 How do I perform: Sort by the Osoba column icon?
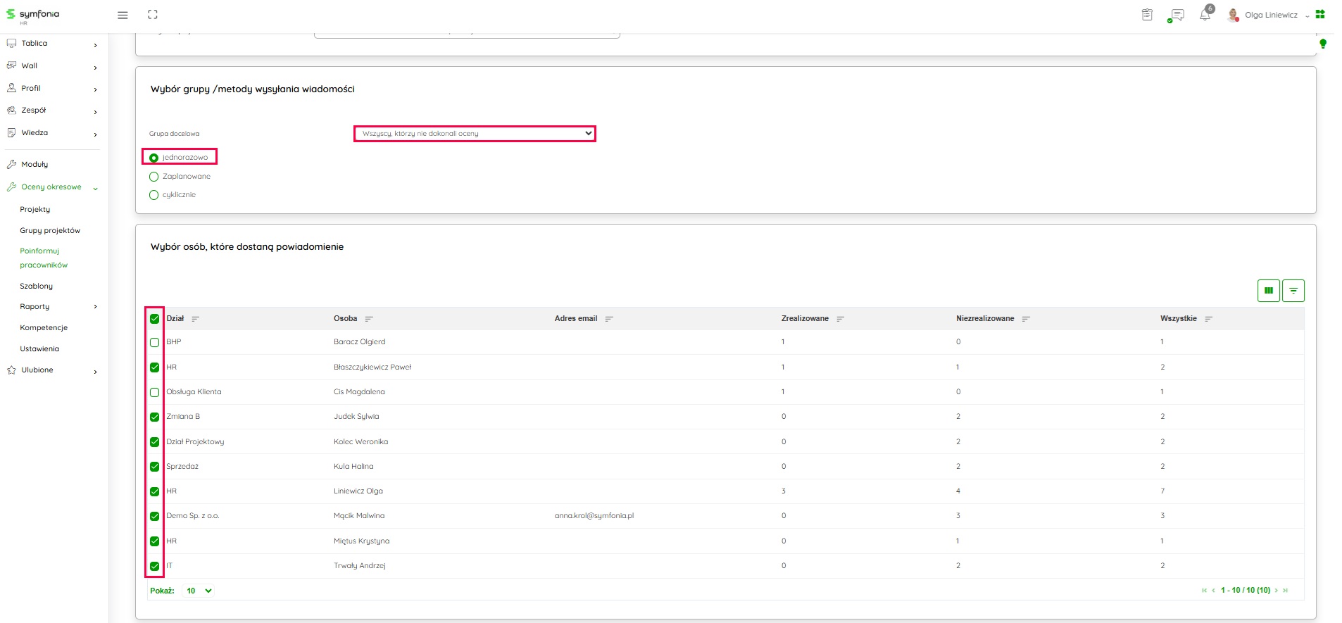pyautogui.click(x=369, y=319)
